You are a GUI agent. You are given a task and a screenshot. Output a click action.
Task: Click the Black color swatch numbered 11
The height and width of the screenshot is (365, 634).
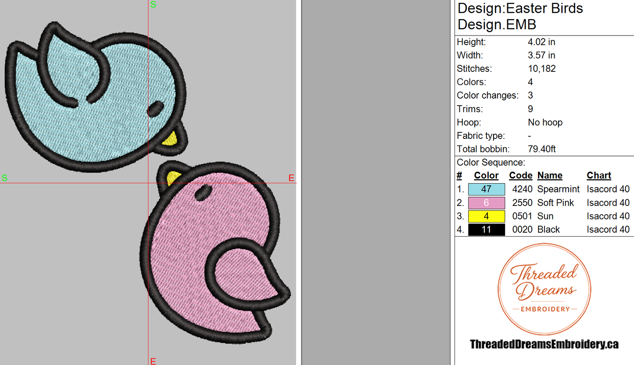pos(487,230)
